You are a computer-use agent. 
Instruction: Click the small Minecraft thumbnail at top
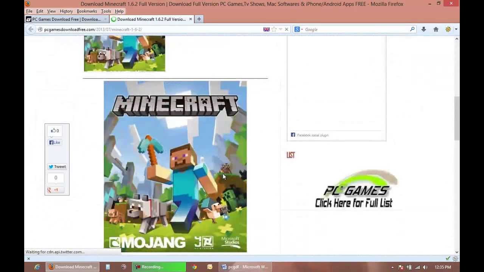[x=124, y=54]
